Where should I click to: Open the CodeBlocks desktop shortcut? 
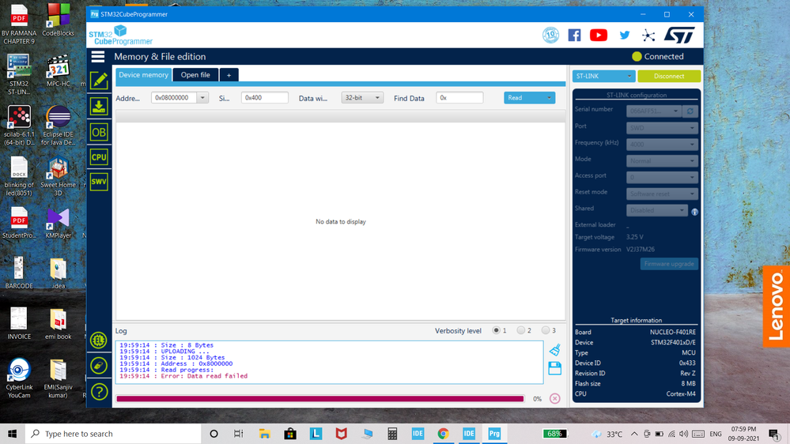[x=58, y=20]
